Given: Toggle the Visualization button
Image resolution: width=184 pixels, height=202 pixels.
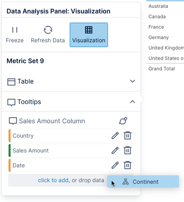Looking at the screenshot, I should click(89, 35).
